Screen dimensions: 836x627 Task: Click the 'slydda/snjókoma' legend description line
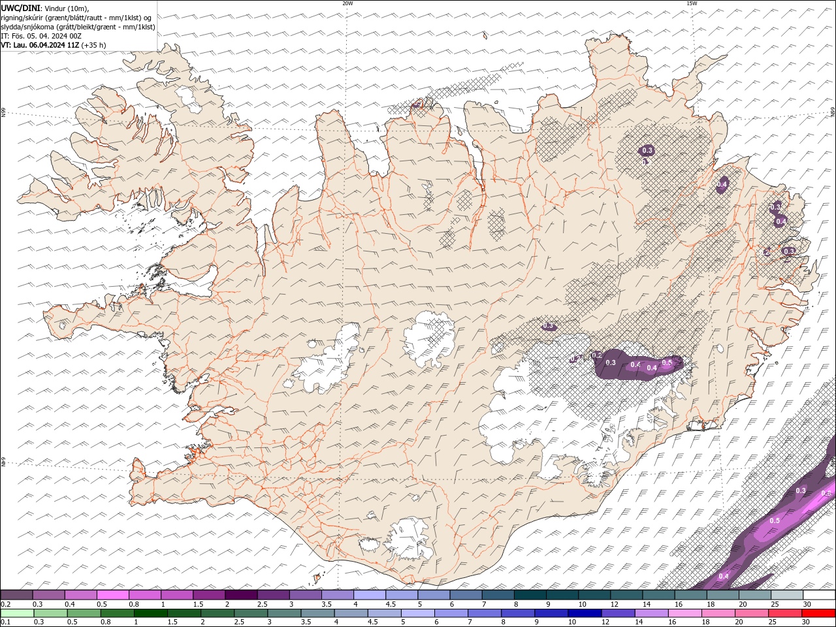78,27
